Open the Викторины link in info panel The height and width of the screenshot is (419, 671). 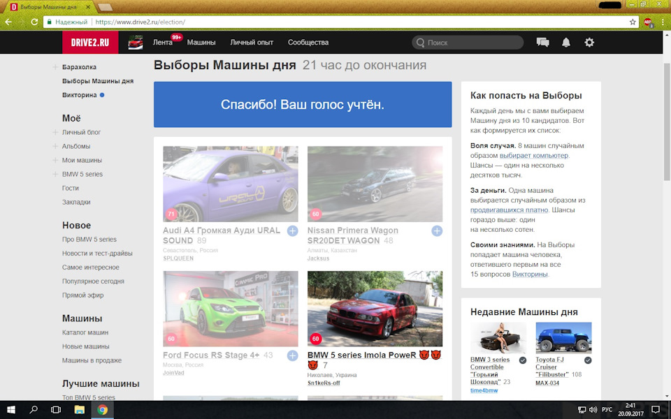point(530,274)
